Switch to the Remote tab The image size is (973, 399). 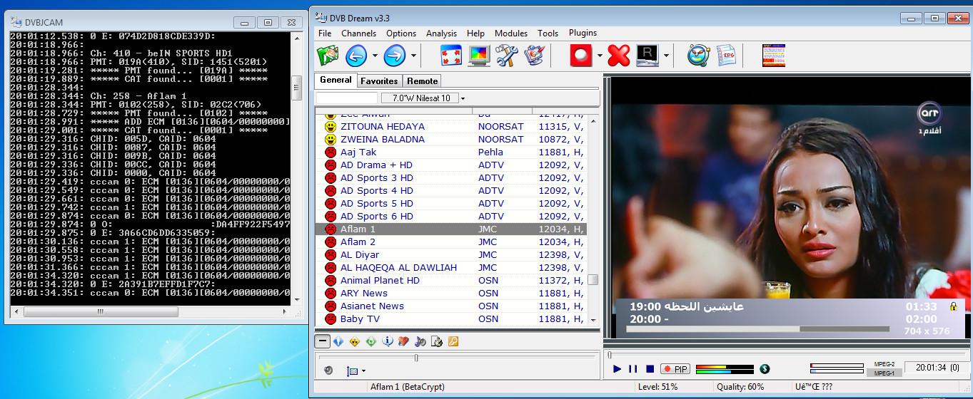tap(422, 81)
